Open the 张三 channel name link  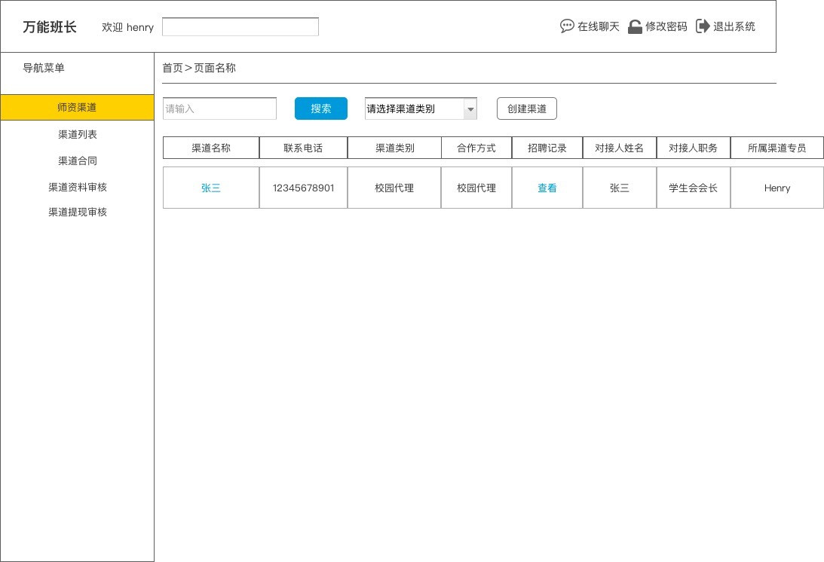[211, 188]
